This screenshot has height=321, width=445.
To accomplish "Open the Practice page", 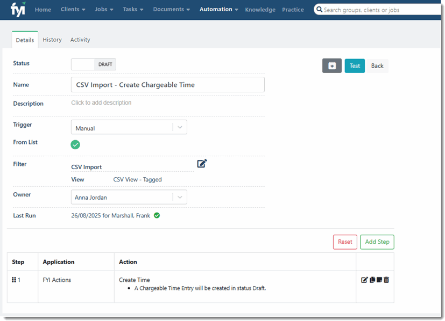I will [x=293, y=10].
